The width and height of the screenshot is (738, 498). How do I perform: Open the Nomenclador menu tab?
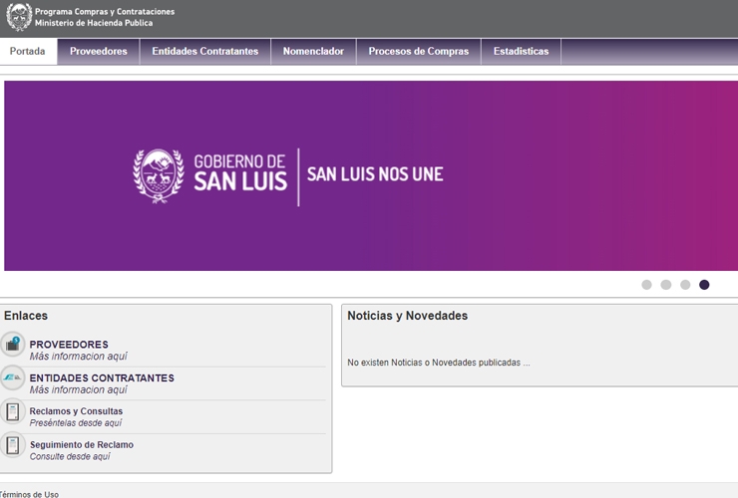(313, 51)
